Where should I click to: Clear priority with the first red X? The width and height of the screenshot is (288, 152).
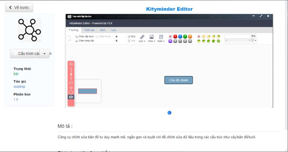pos(170,37)
